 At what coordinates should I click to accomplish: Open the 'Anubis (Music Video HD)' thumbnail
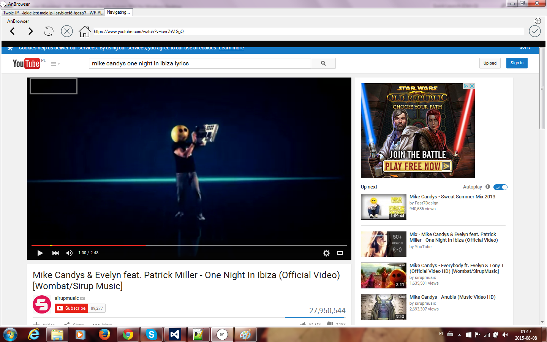click(384, 307)
